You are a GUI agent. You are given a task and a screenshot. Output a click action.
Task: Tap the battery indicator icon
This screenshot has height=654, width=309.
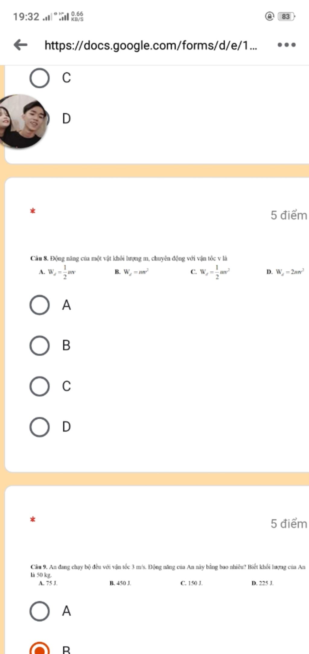coord(286,16)
